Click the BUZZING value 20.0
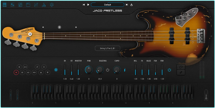Image resolution: width=215 pixels, height=108 pixels. pos(100,79)
